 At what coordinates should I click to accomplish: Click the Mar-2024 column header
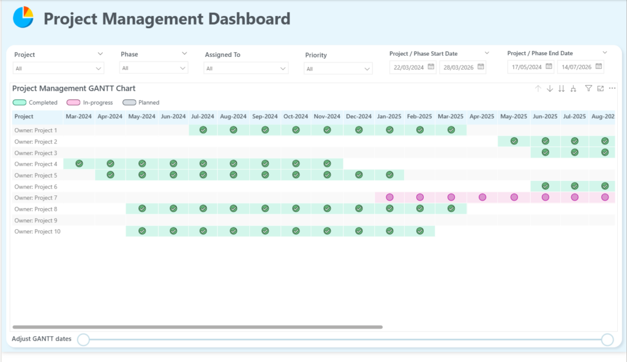[79, 116]
